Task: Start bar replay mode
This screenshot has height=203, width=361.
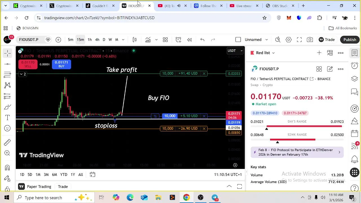Action: (x=190, y=40)
